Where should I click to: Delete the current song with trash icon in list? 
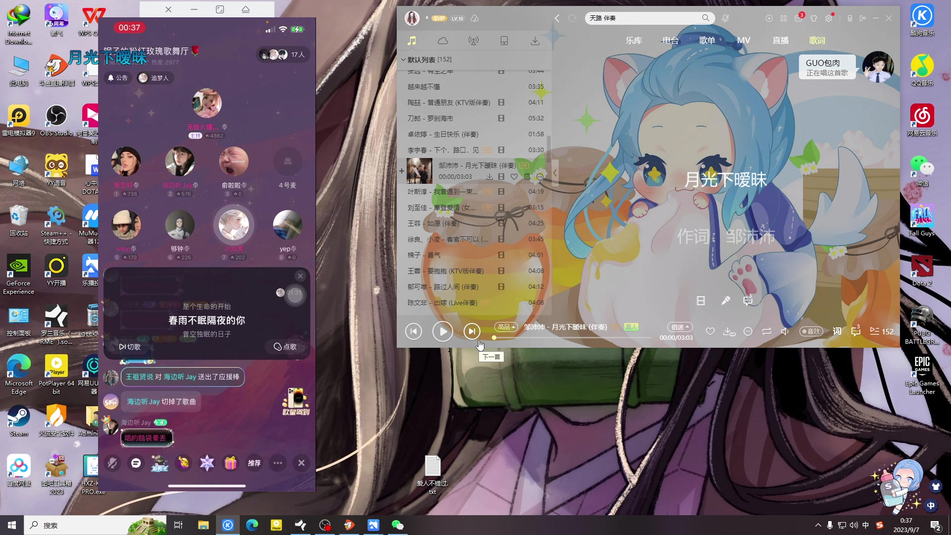point(527,176)
